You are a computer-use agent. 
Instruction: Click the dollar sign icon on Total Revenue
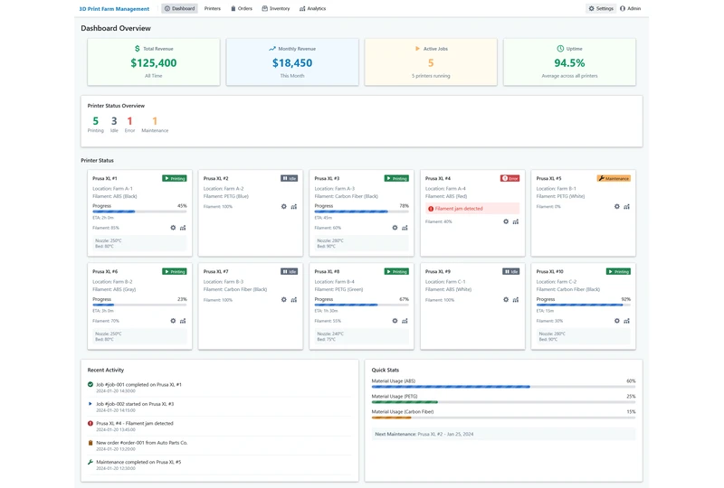(138, 49)
